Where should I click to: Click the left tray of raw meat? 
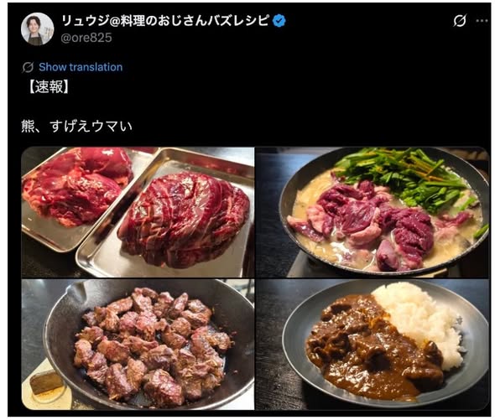coord(76,189)
